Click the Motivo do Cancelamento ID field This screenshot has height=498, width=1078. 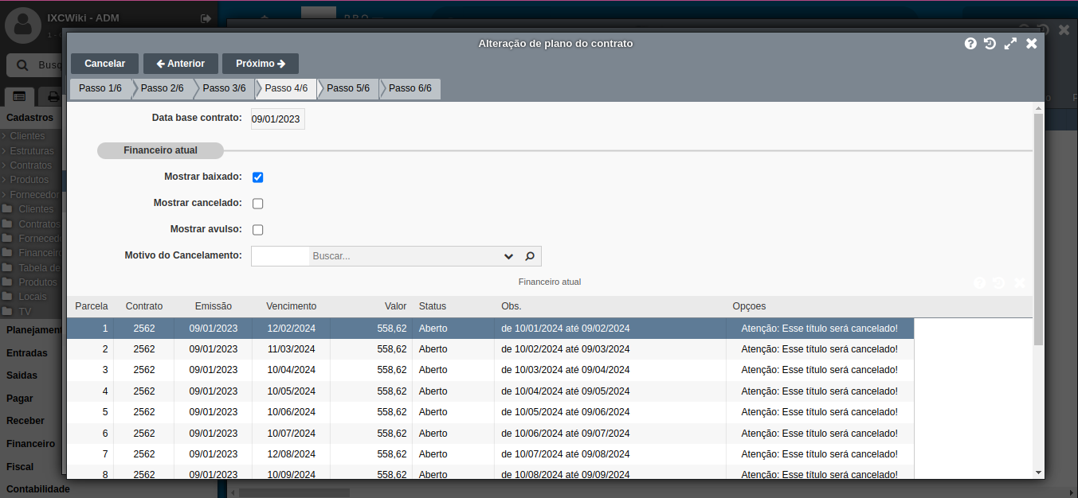click(x=280, y=256)
